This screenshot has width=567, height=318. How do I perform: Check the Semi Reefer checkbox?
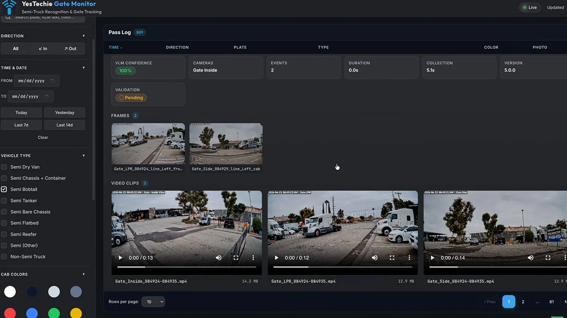4,234
